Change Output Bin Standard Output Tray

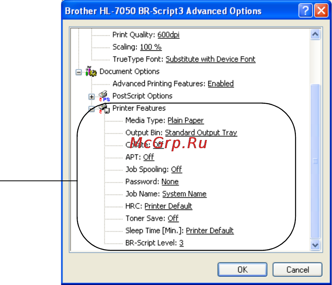[201, 133]
